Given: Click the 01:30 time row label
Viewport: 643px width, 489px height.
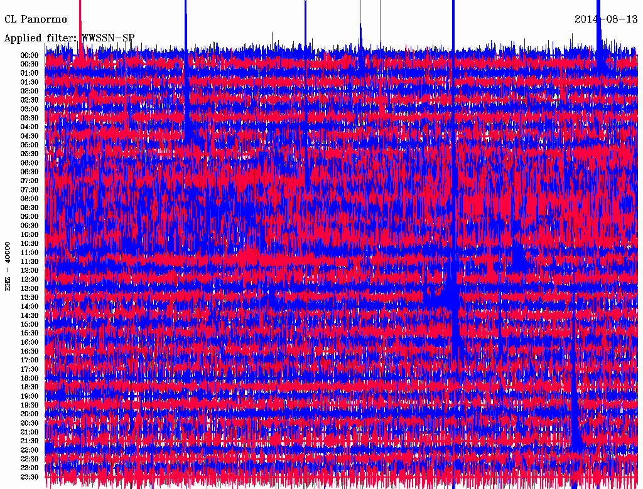Looking at the screenshot, I should tap(30, 82).
